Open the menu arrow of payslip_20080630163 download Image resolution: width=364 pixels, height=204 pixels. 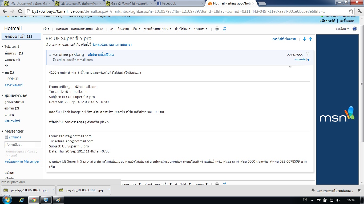click(54, 190)
